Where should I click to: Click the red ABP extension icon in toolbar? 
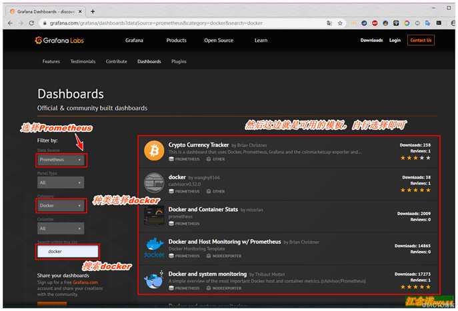pyautogui.click(x=375, y=23)
